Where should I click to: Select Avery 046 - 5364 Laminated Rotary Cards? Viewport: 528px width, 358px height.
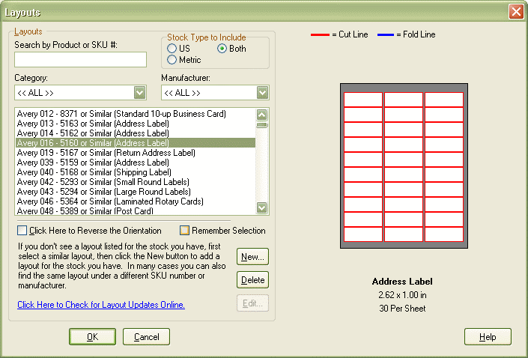click(x=136, y=201)
